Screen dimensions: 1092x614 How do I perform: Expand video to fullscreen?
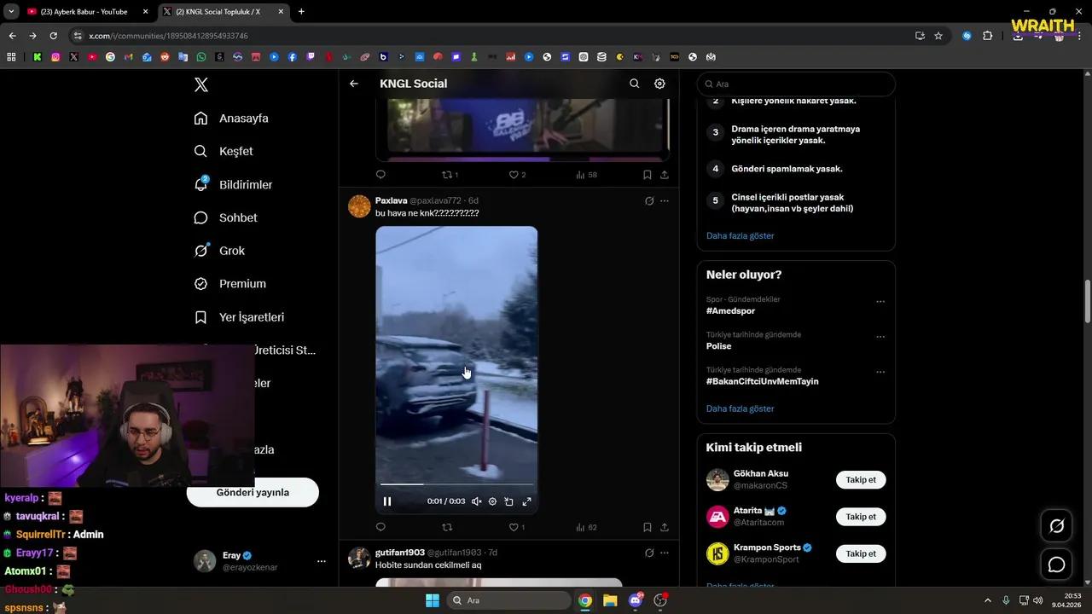526,501
